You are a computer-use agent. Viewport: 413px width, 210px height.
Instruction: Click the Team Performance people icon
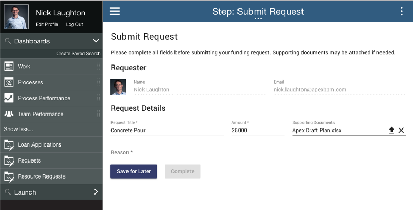tap(9, 114)
